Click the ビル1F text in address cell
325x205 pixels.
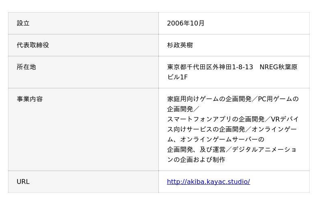[x=177, y=77]
